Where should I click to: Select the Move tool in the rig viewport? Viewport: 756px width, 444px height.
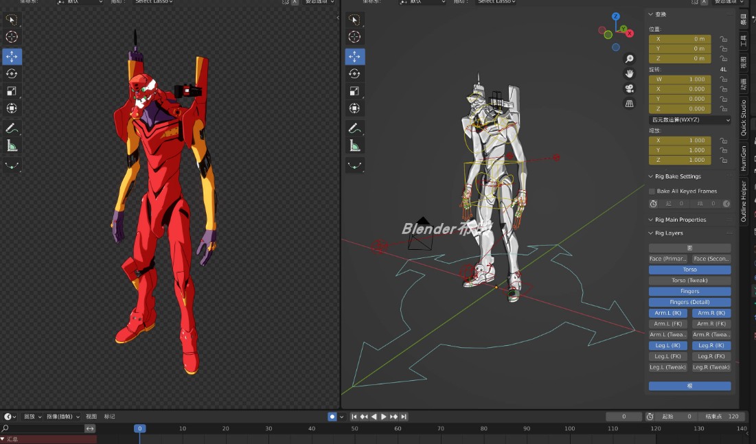pos(355,56)
